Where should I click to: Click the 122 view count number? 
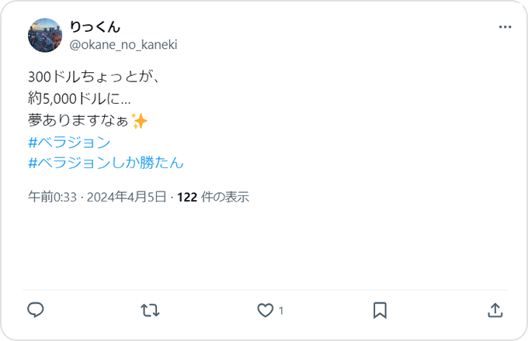pyautogui.click(x=187, y=197)
